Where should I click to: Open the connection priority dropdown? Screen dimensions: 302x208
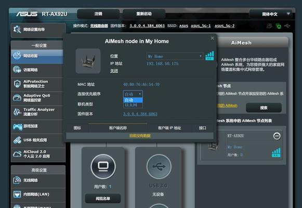click(x=133, y=94)
